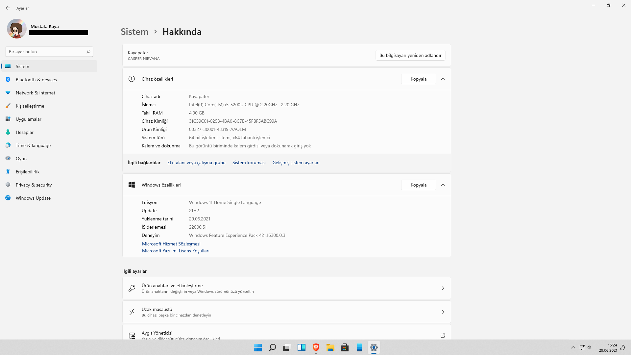Open Gelişmiş sistem ayarları link
Viewport: 631px width, 355px height.
296,163
